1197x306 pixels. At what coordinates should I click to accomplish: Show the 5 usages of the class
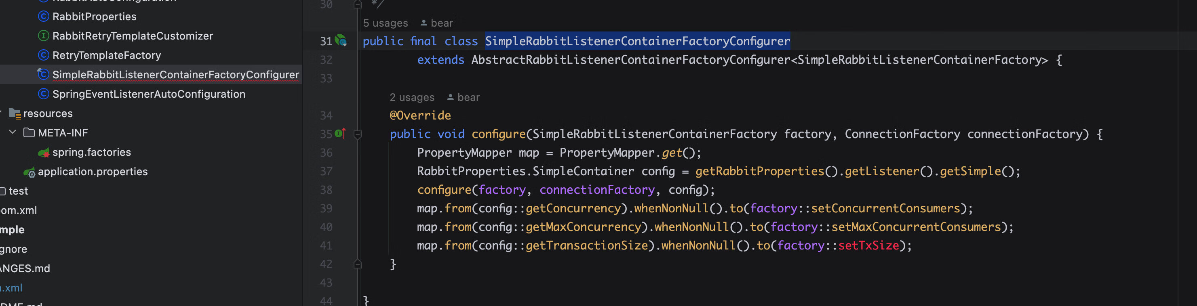tap(385, 23)
